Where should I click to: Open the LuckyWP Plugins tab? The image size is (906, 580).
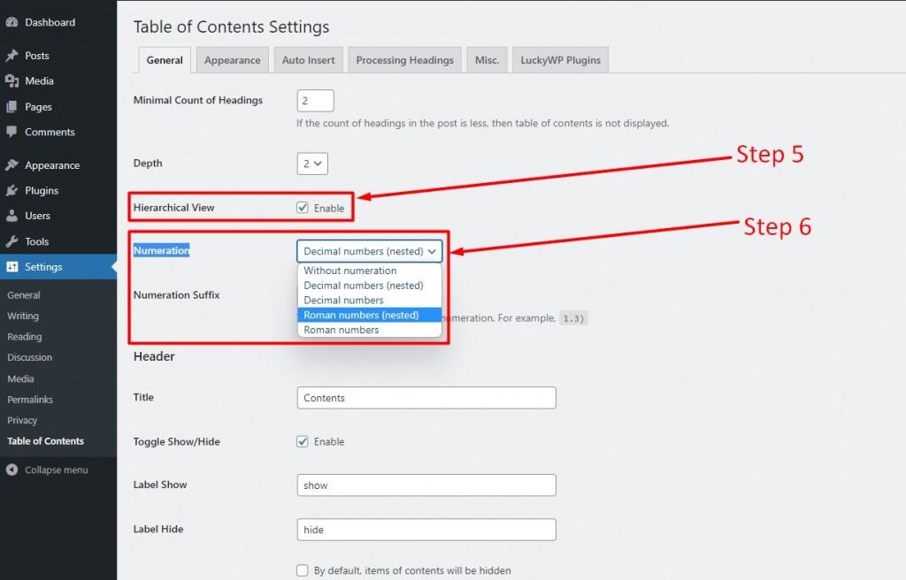[x=560, y=60]
